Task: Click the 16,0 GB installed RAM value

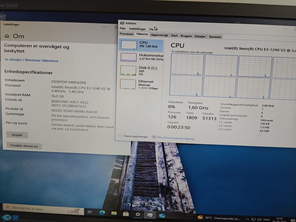Action: 57,96
